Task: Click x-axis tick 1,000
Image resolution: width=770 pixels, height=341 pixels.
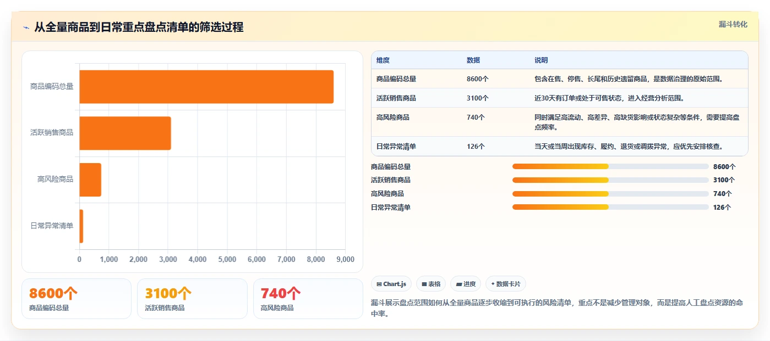Action: click(x=109, y=260)
